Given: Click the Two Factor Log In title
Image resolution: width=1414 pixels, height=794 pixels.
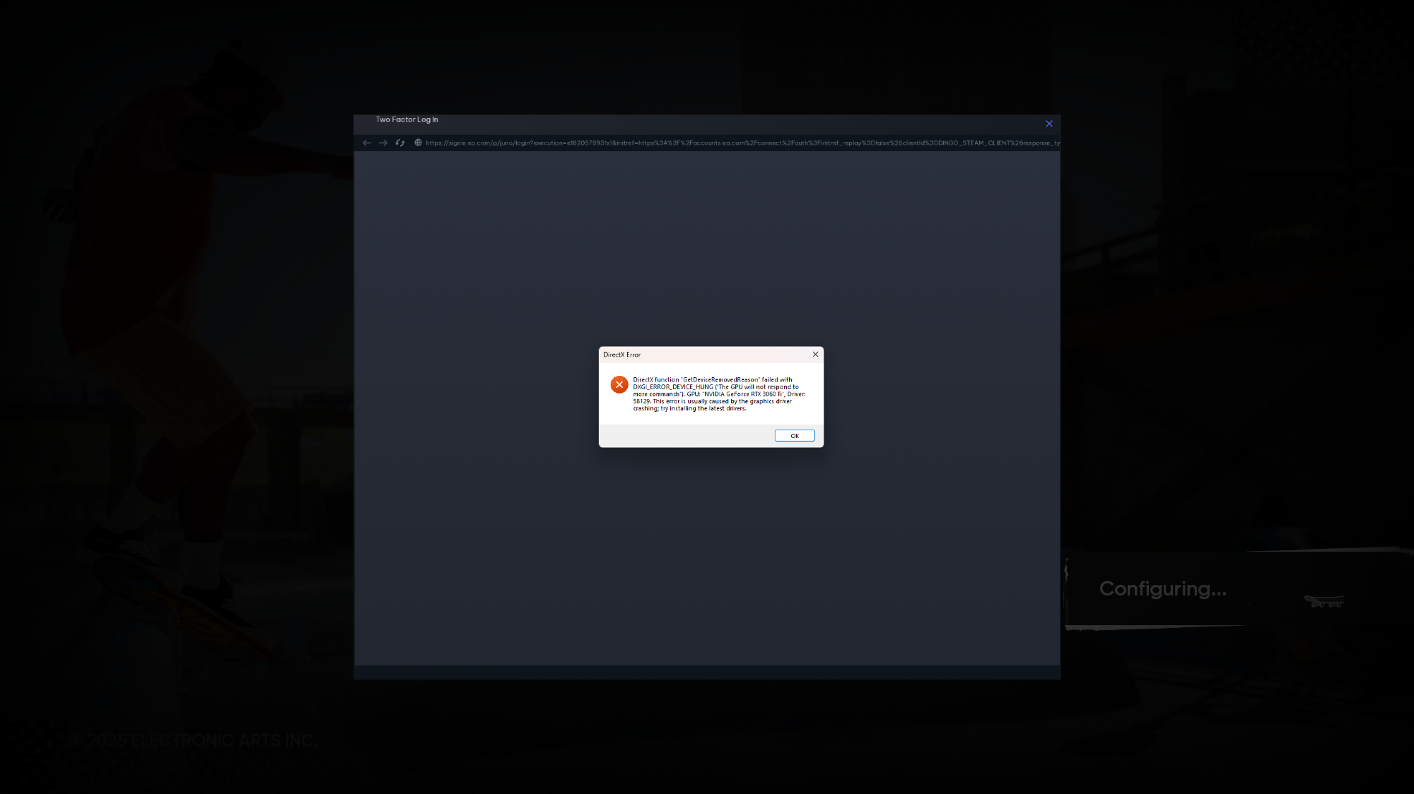Looking at the screenshot, I should coord(407,119).
